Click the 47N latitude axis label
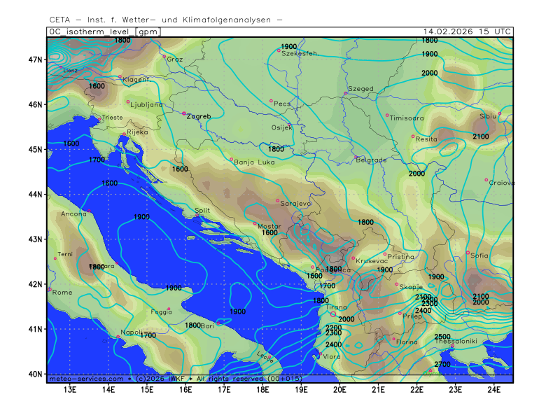Screen dimensions: 560x420 pyautogui.click(x=36, y=59)
